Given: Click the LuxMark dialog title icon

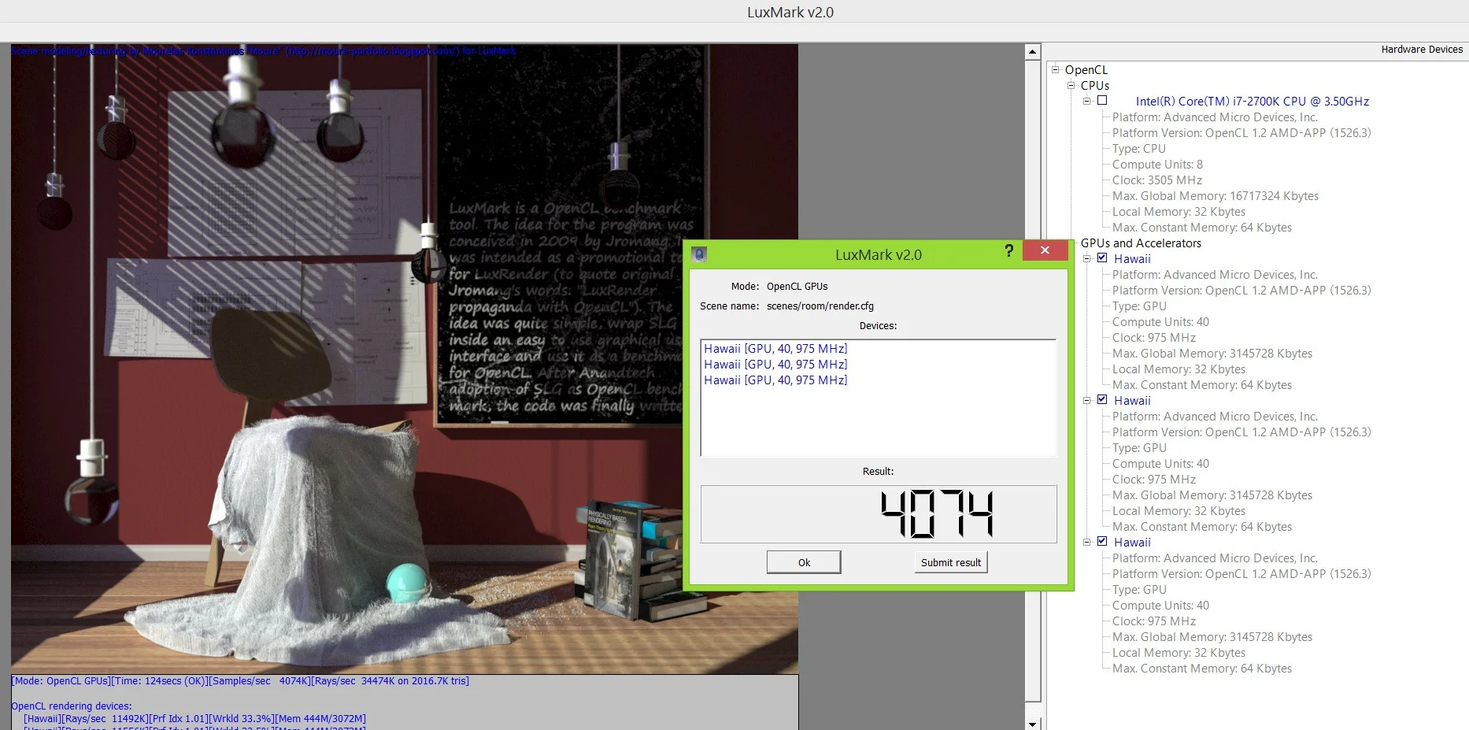Looking at the screenshot, I should (698, 254).
